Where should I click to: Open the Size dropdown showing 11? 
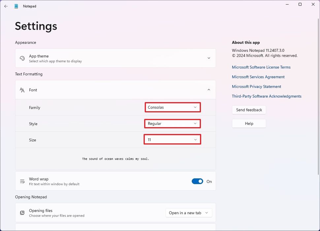[172, 139]
